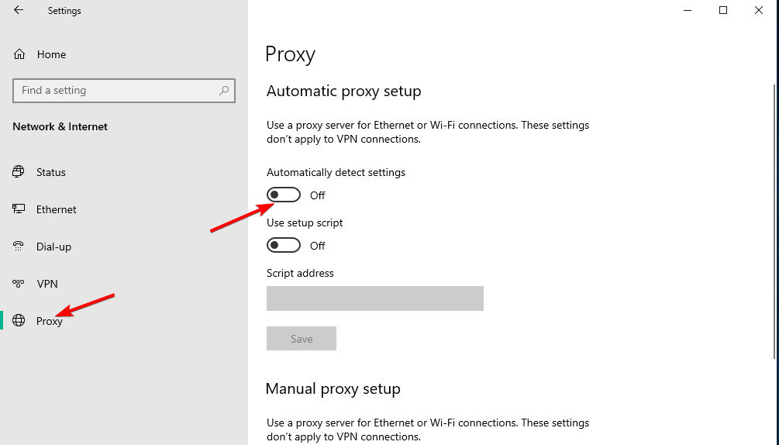Turn on Use setup script toggle
779x445 pixels.
(x=284, y=245)
